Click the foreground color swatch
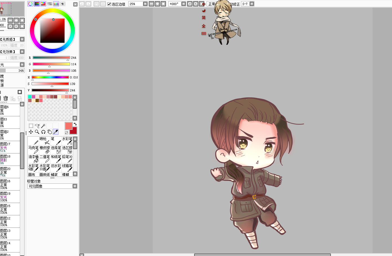Viewport: 392px width, 256px height. (68, 126)
